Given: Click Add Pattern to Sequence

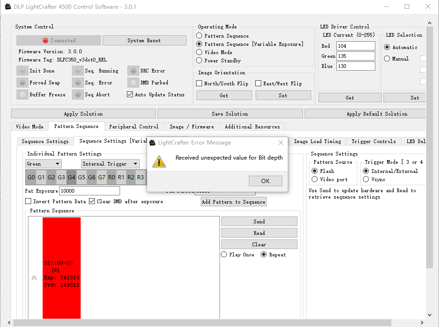Looking at the screenshot, I should [234, 202].
